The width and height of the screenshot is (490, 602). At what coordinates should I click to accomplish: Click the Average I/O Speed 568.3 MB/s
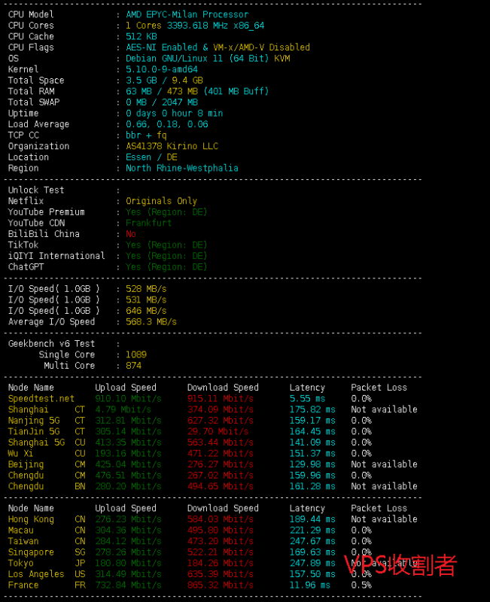[x=151, y=321]
